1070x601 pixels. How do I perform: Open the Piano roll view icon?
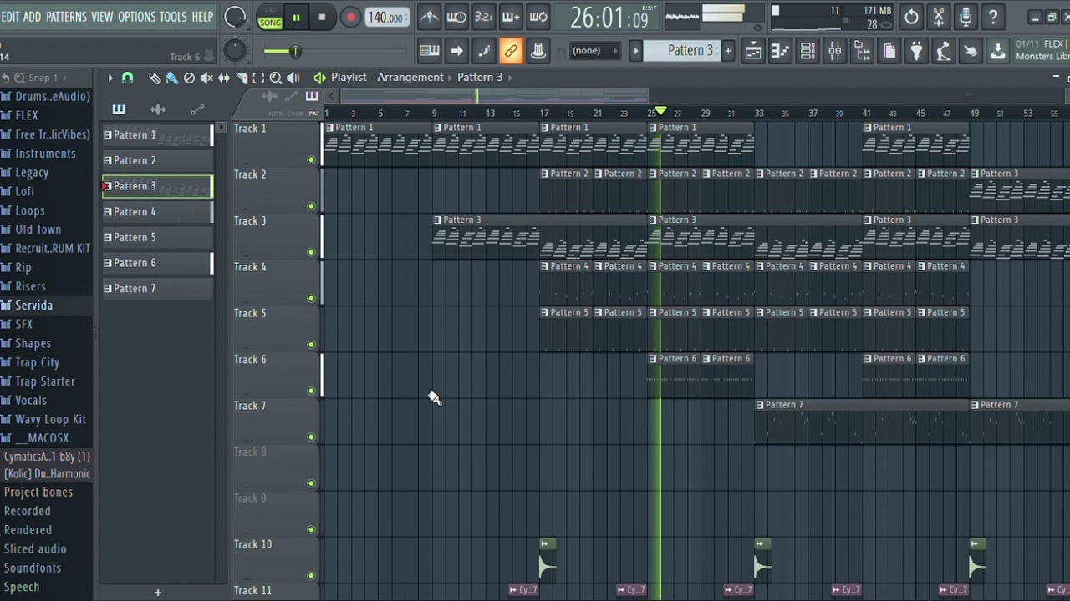pyautogui.click(x=780, y=51)
